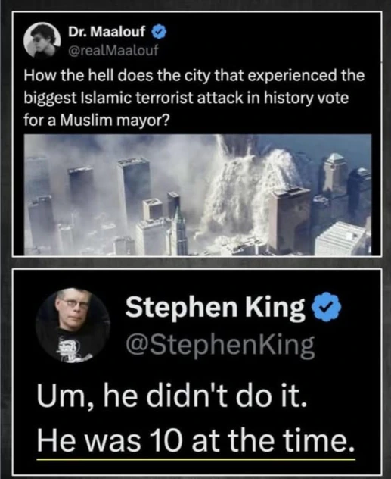Click the text 'for a Muslim mayor?'
This screenshot has width=391, height=479.
[x=96, y=121]
